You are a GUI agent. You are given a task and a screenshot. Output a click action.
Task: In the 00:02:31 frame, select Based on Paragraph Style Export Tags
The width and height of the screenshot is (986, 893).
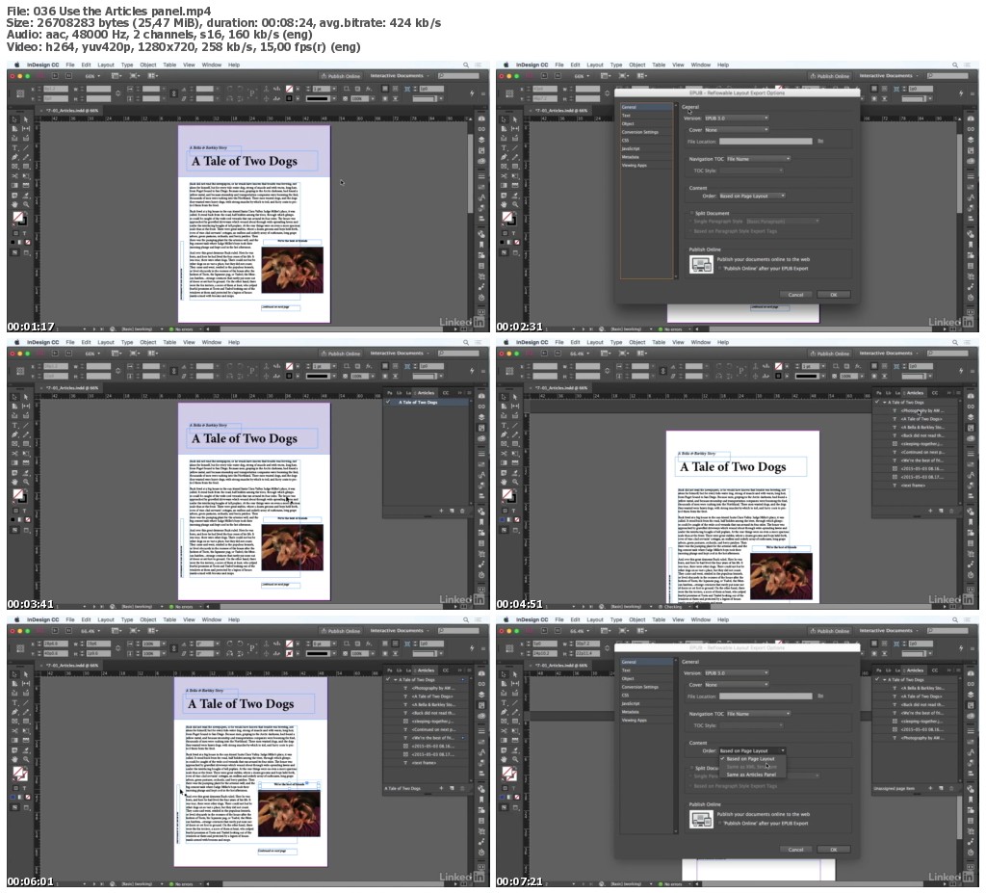(x=691, y=231)
